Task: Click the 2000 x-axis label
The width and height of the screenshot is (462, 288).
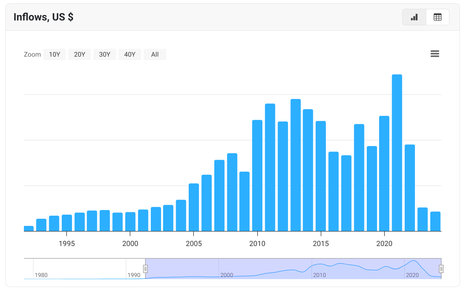Action: 130,243
